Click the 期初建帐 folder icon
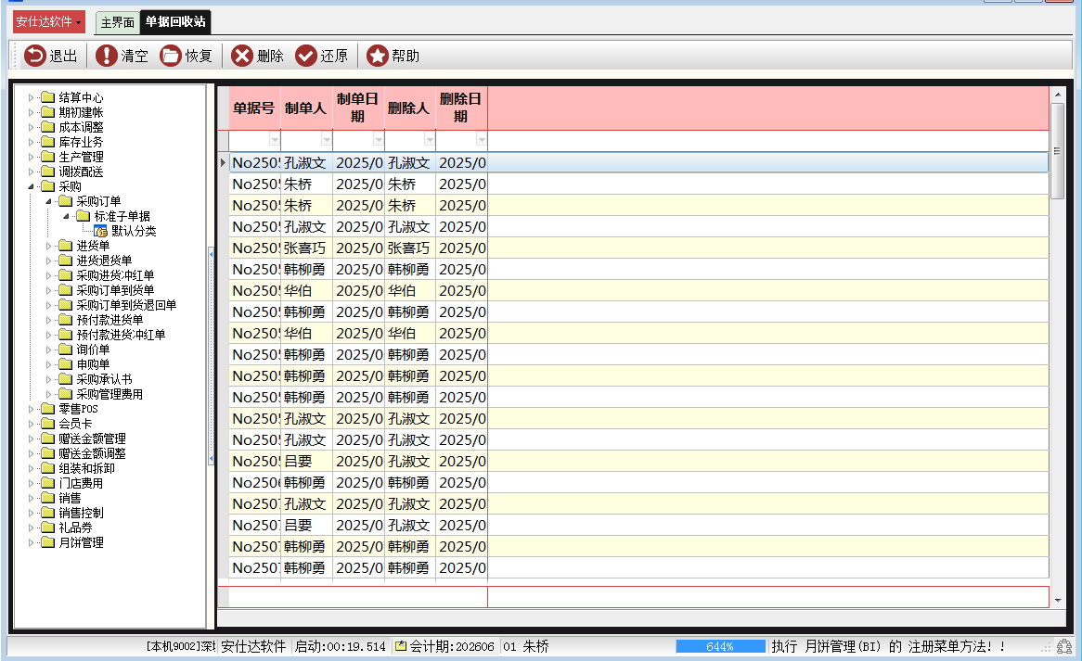1082x661 pixels. pyautogui.click(x=47, y=112)
